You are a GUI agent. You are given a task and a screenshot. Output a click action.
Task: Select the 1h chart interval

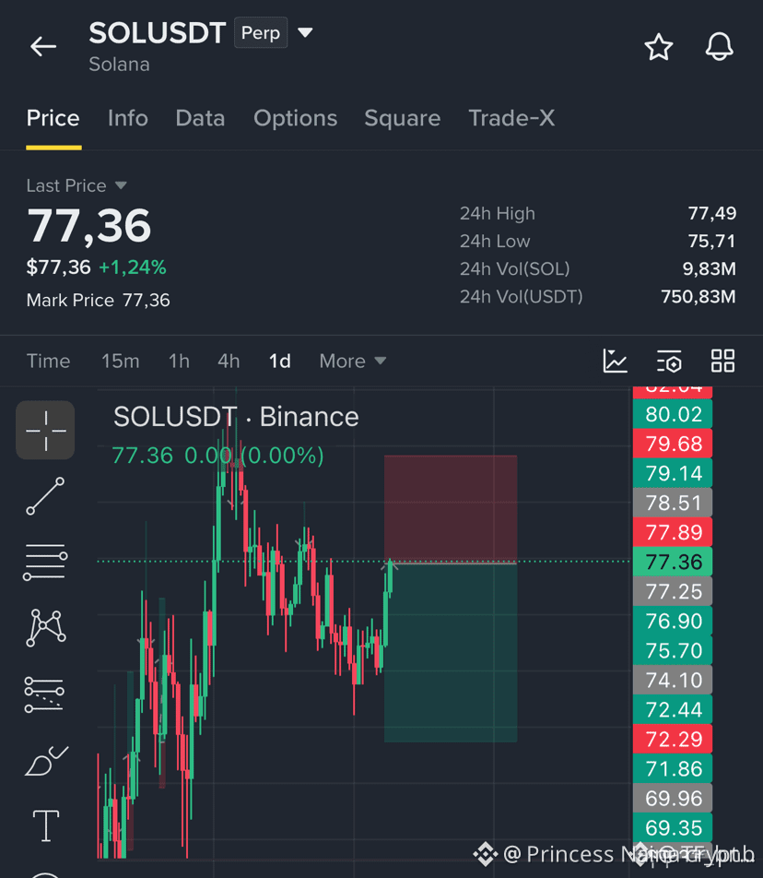(x=179, y=362)
